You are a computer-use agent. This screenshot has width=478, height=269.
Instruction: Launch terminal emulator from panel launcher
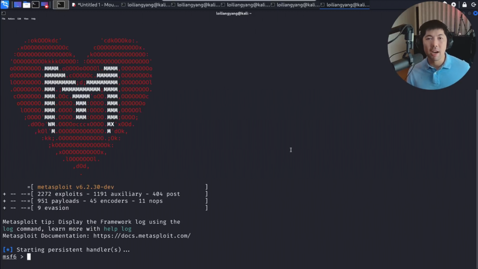click(x=35, y=5)
